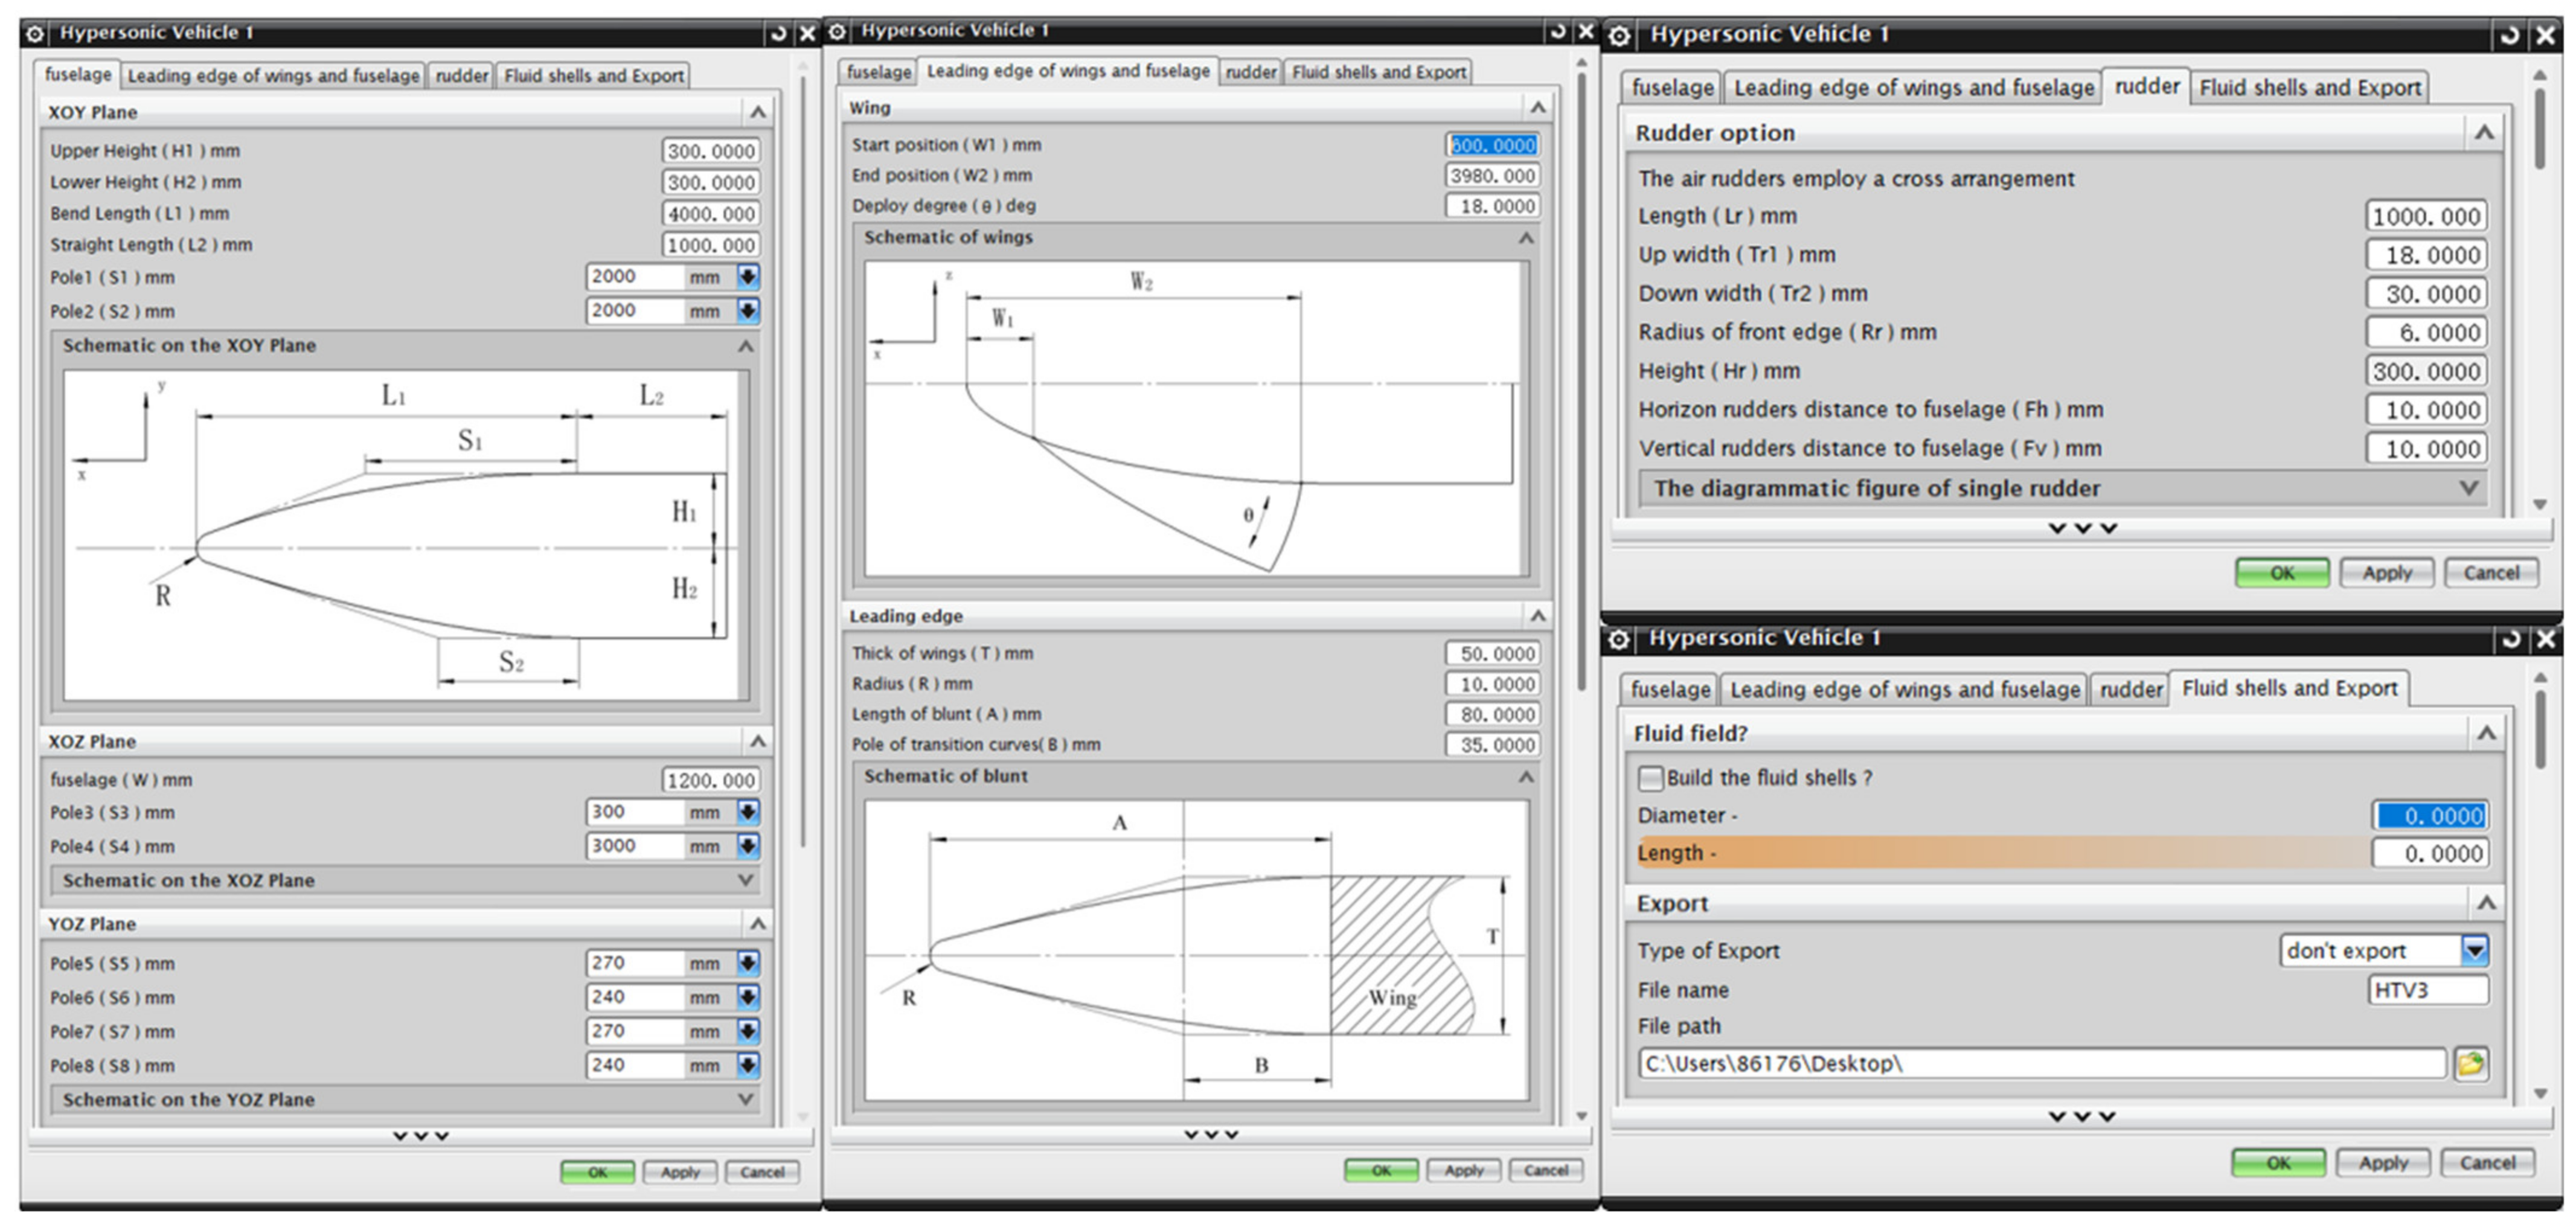Enable the Build the fluid shells checkbox
Image resolution: width=2576 pixels, height=1230 pixels.
tap(1651, 778)
